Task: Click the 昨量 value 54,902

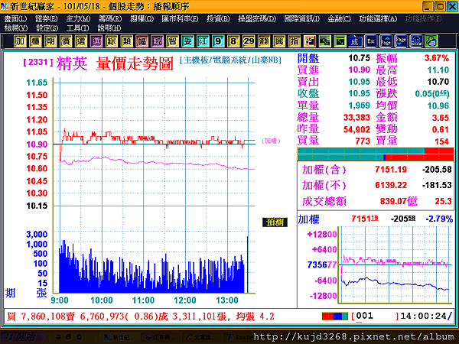Action: tap(356, 129)
